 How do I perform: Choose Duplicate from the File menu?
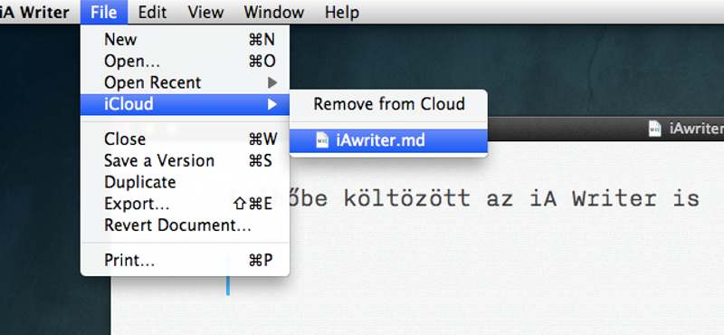[x=186, y=182]
